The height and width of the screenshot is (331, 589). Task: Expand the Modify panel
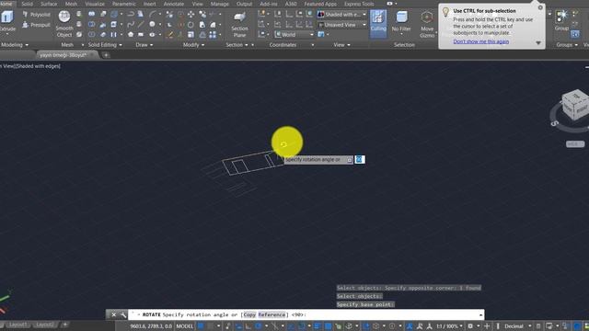[x=193, y=45]
